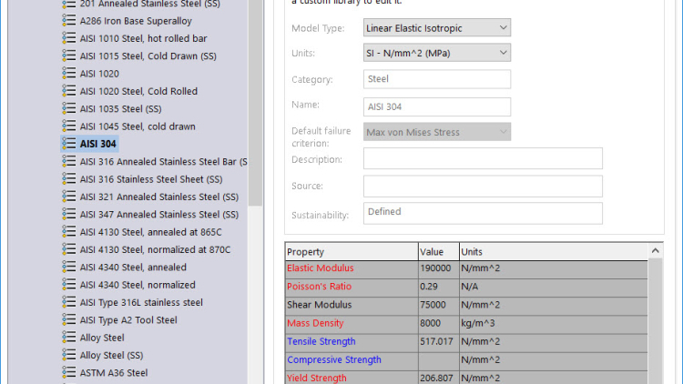Click the Name field containing AISI 304
Image resolution: width=683 pixels, height=384 pixels.
click(437, 106)
